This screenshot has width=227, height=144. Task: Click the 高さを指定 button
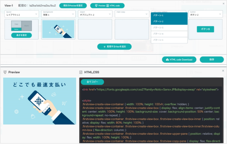click(x=21, y=35)
